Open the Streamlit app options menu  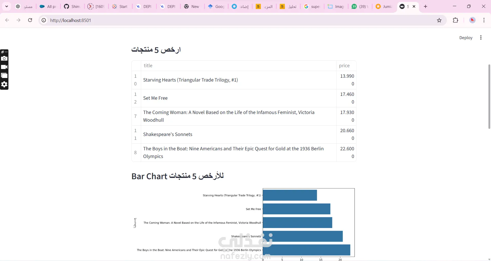point(481,38)
